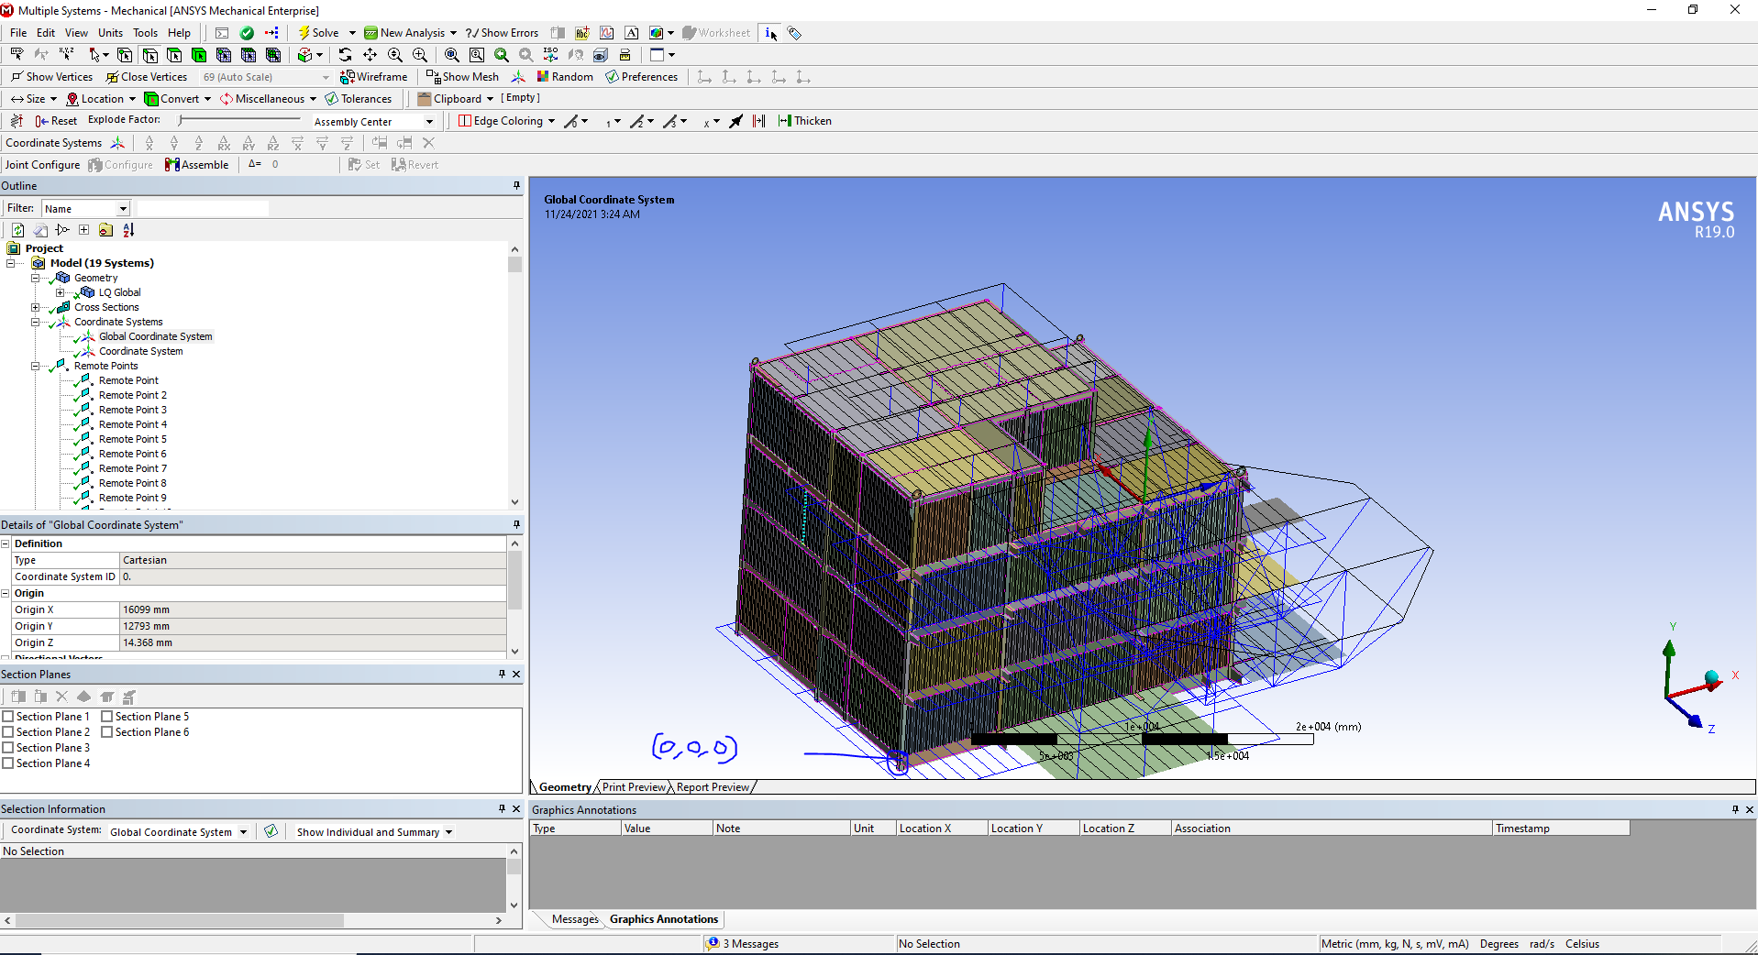
Task: Open the Solve dropdown arrow
Action: 352,33
